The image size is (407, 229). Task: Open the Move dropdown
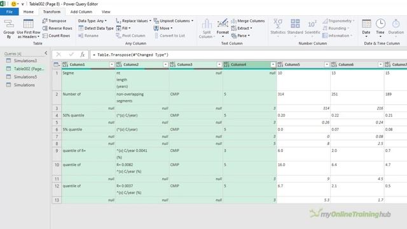[171, 28]
